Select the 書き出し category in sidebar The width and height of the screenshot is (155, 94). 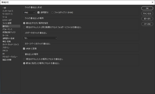(11, 26)
